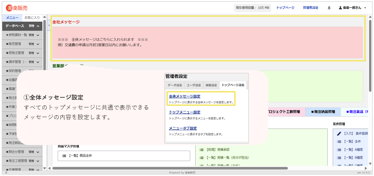Select the ■発注納品管理 menu tab
Image resolution: width=374 pixels, height=176 pixels.
click(323, 111)
